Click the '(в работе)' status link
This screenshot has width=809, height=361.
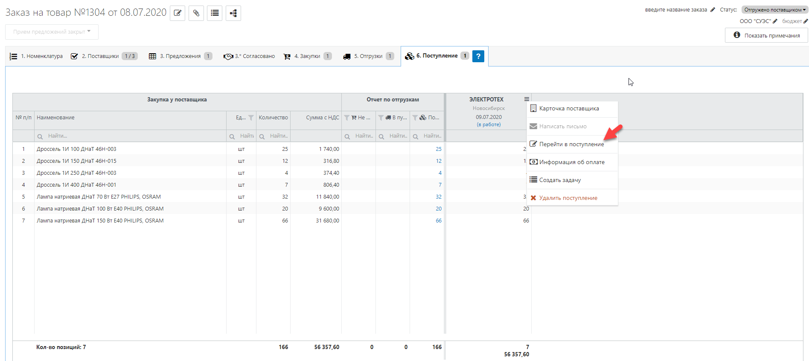(x=489, y=125)
